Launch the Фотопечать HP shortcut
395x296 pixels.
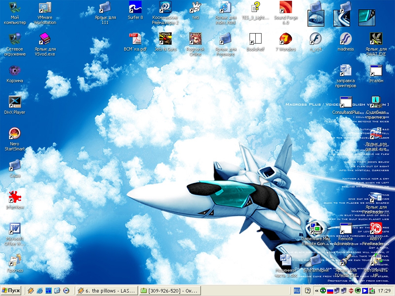[376, 266]
